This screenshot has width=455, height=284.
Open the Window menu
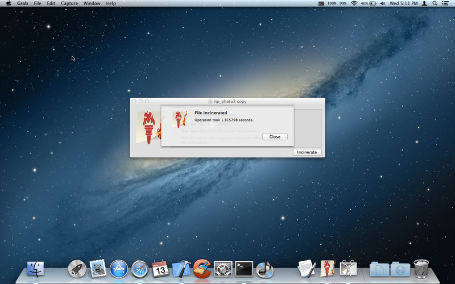coord(92,3)
